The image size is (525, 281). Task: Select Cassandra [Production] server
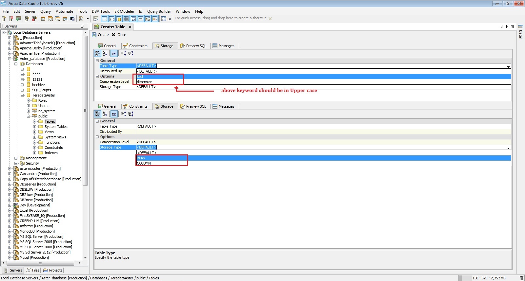(38, 174)
